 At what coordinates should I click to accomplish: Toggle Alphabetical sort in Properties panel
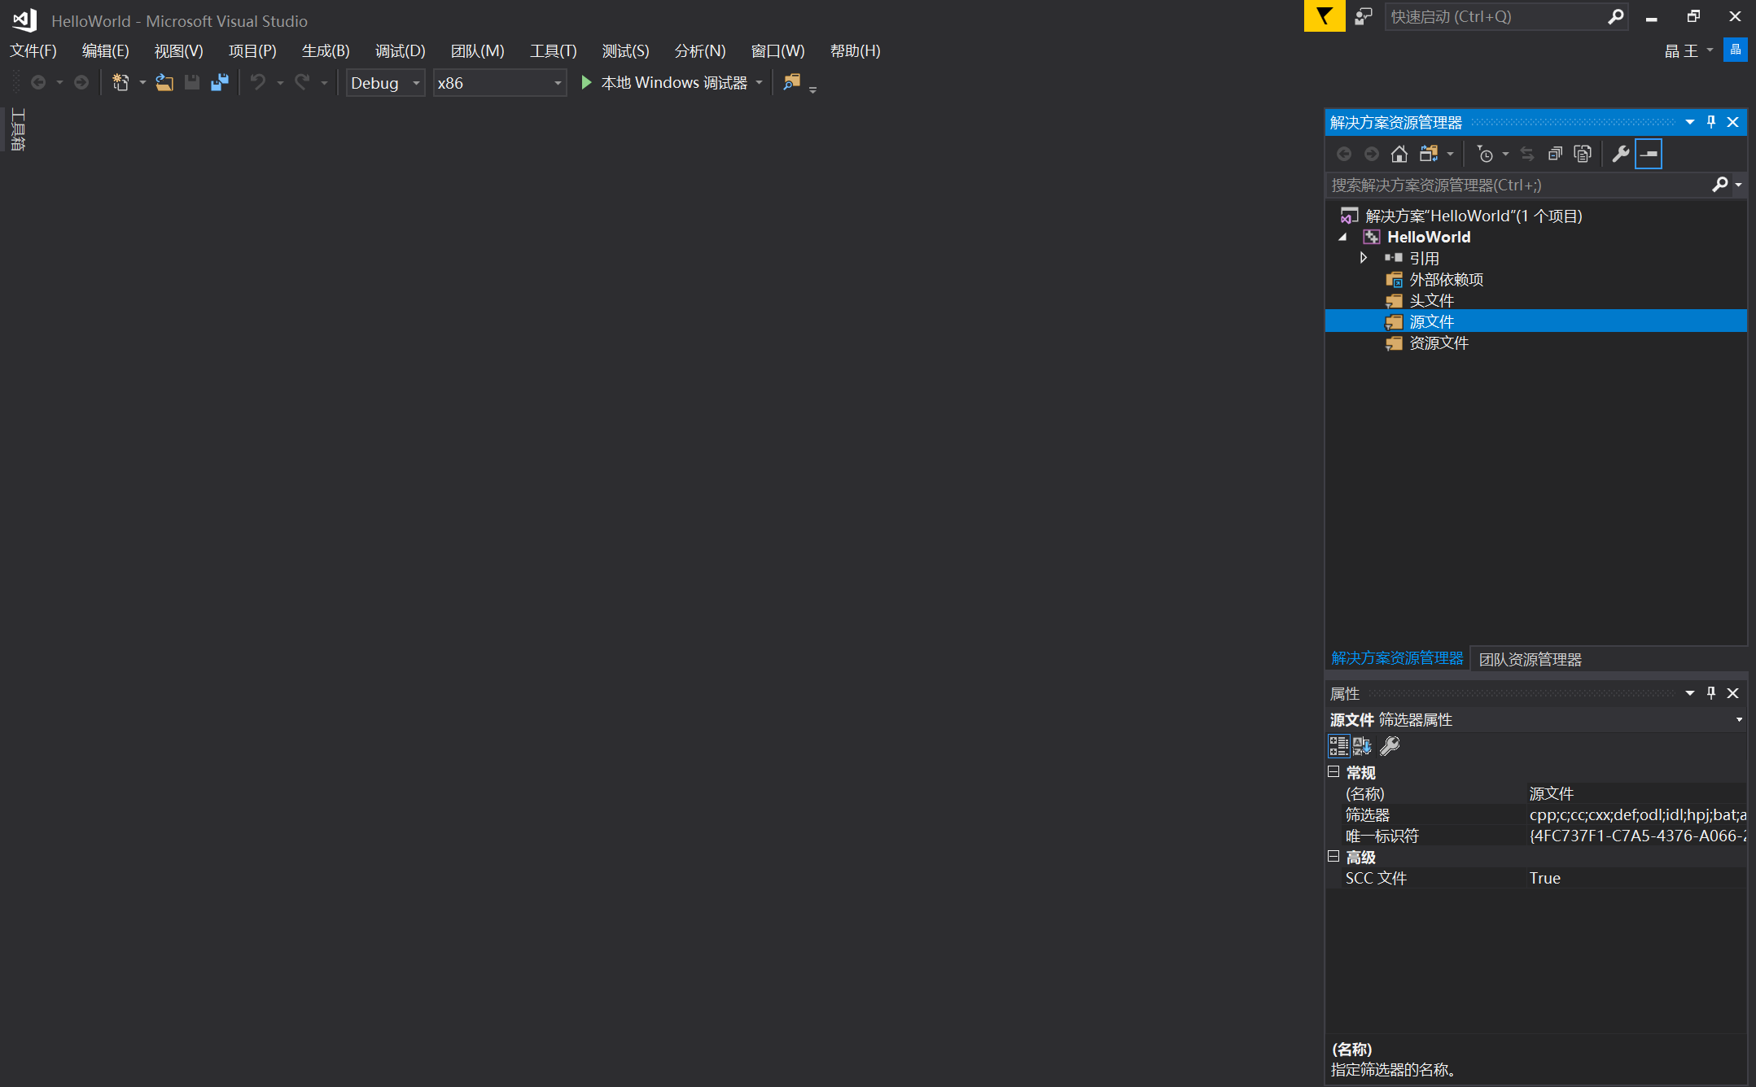(x=1362, y=745)
